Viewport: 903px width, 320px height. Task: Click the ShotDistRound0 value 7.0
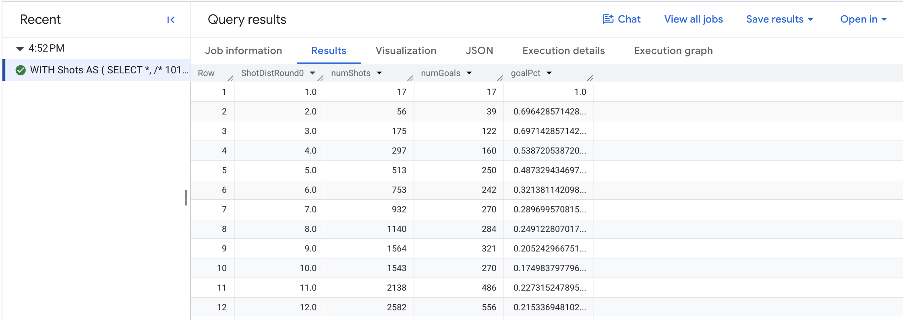pos(311,210)
